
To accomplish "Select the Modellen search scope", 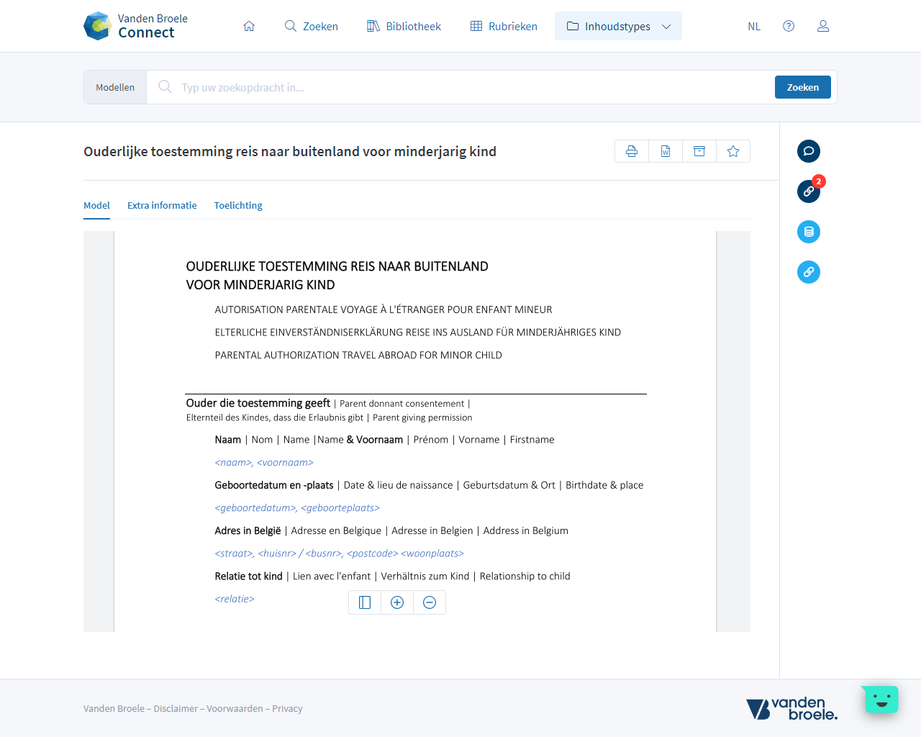I will tap(115, 87).
